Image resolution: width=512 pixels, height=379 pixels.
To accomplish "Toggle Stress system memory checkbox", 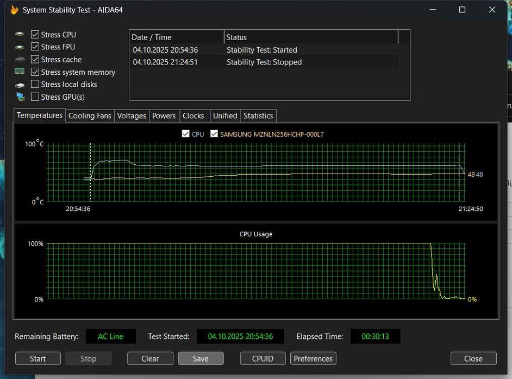I will click(35, 72).
